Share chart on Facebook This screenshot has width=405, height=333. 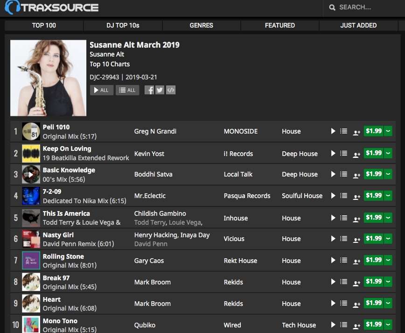coord(149,90)
